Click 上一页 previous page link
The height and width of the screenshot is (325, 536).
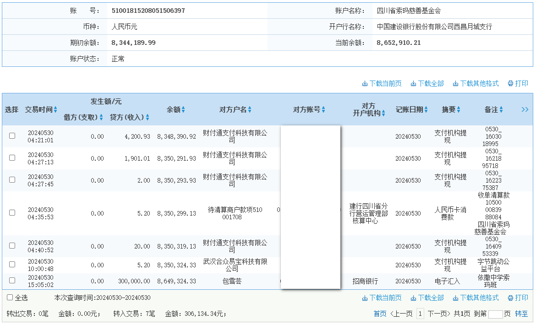[x=402, y=314]
